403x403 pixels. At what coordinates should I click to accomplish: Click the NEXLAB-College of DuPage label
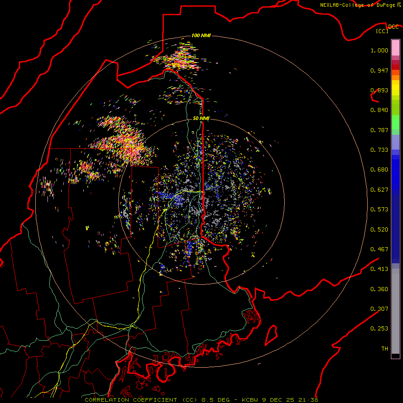coord(358,5)
